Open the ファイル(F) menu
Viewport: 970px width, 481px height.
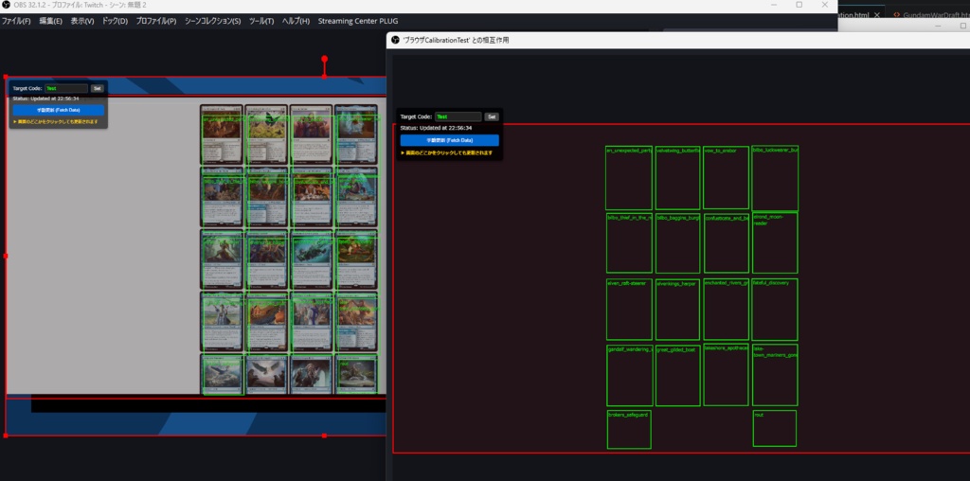click(16, 21)
